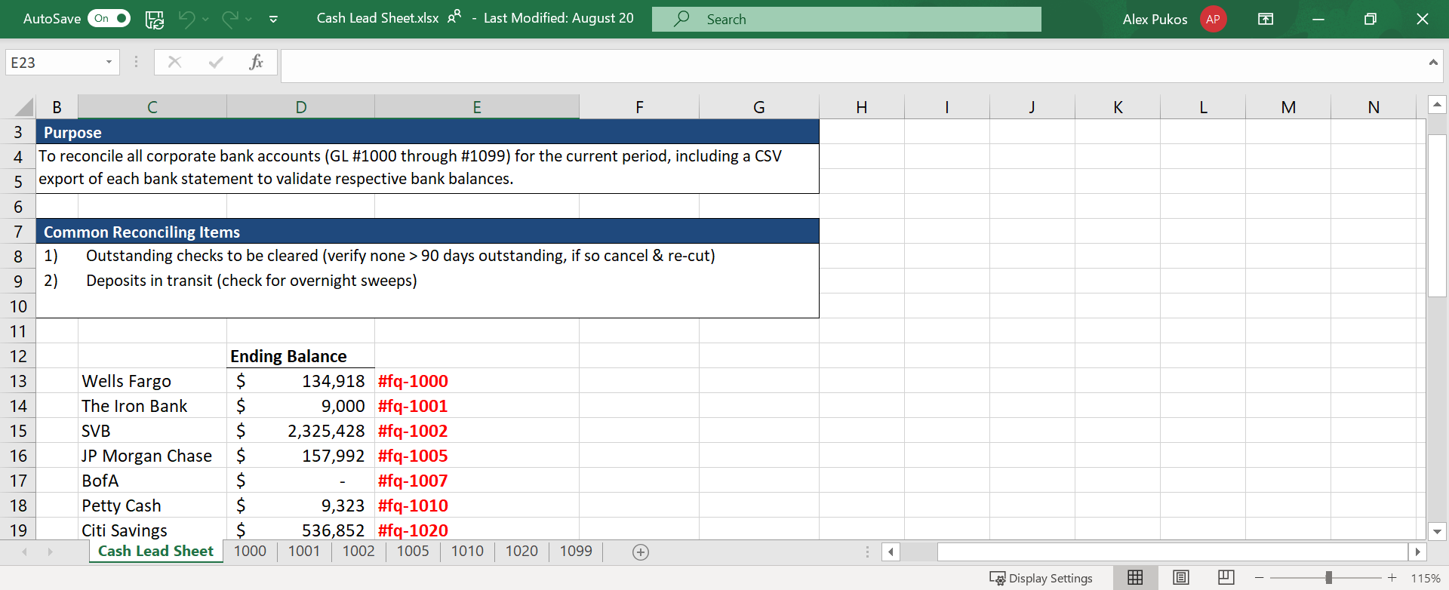Toggle the AutoSave switch off
This screenshot has width=1449, height=590.
(x=109, y=19)
